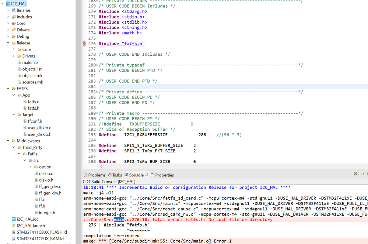The width and height of the screenshot is (368, 244).
Task: Click the sources.mk file icon
Action: [19, 82]
